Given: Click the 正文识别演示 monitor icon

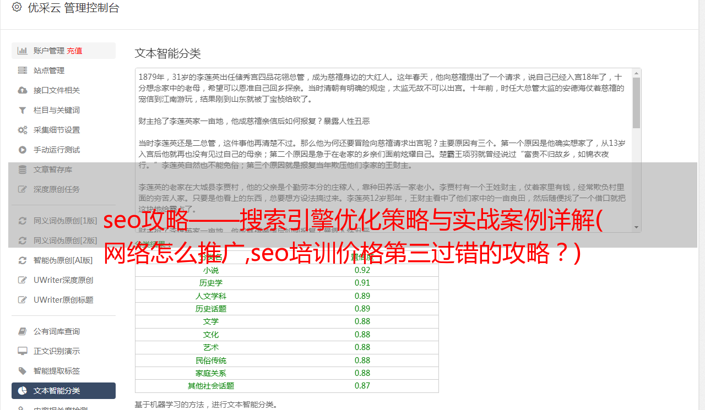Looking at the screenshot, I should (x=23, y=351).
